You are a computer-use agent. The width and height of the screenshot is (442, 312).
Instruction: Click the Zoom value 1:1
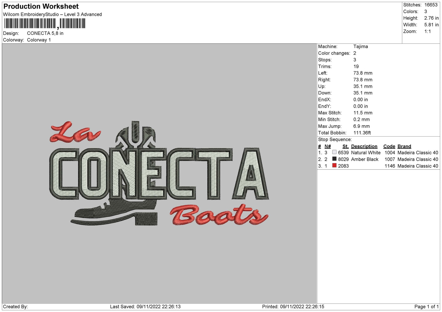(x=428, y=31)
